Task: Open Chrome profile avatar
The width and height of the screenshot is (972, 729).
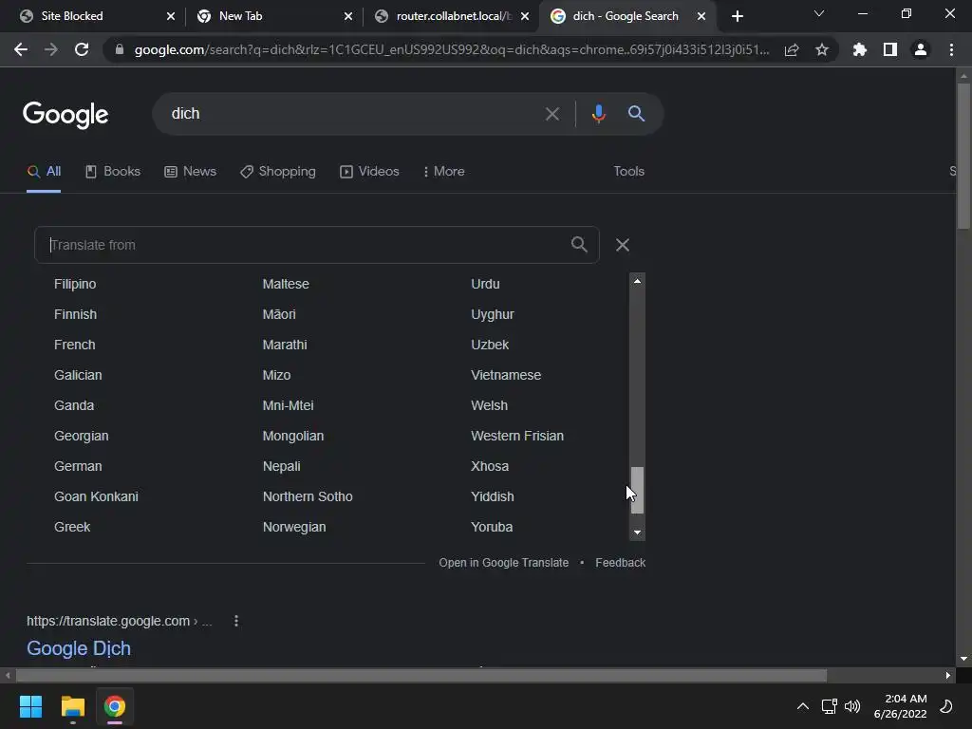Action: pyautogui.click(x=921, y=49)
